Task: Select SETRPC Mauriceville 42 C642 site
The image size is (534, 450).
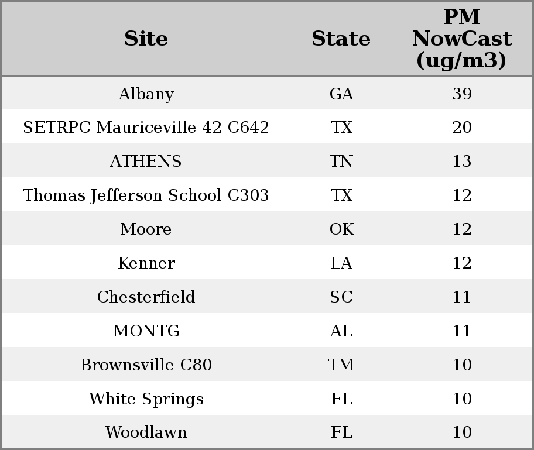Action: (x=146, y=128)
